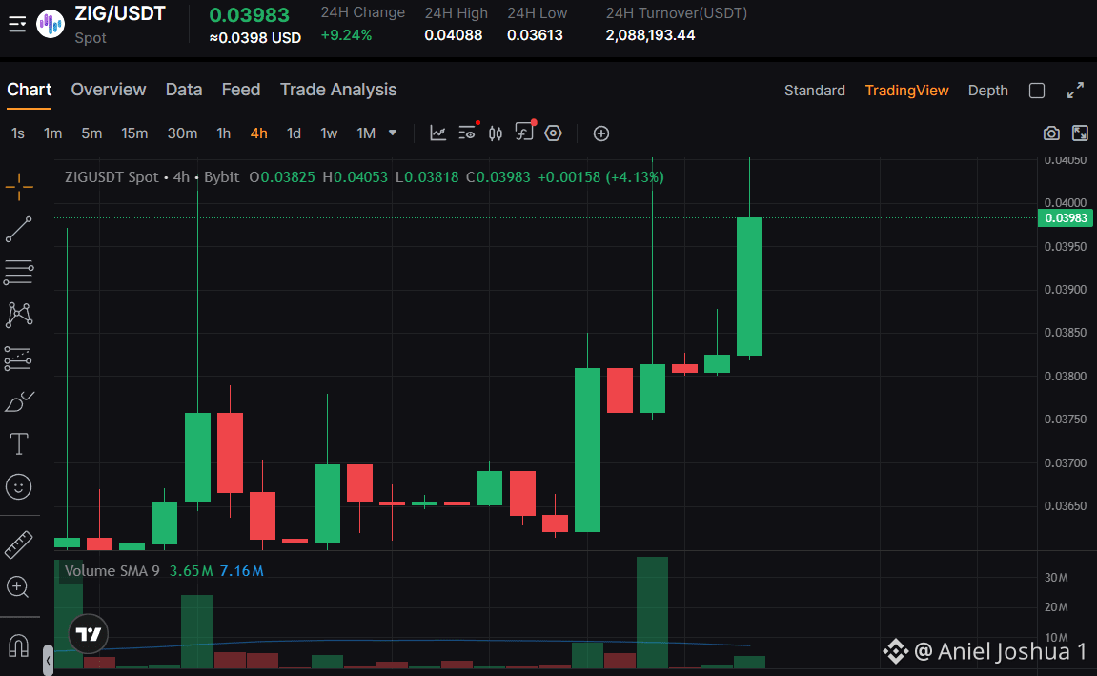Switch to Depth chart view
Viewport: 1097px width, 676px height.
(987, 91)
